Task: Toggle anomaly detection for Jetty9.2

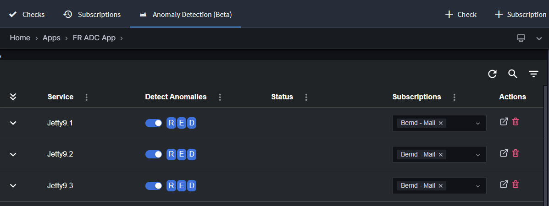Action: coord(154,154)
